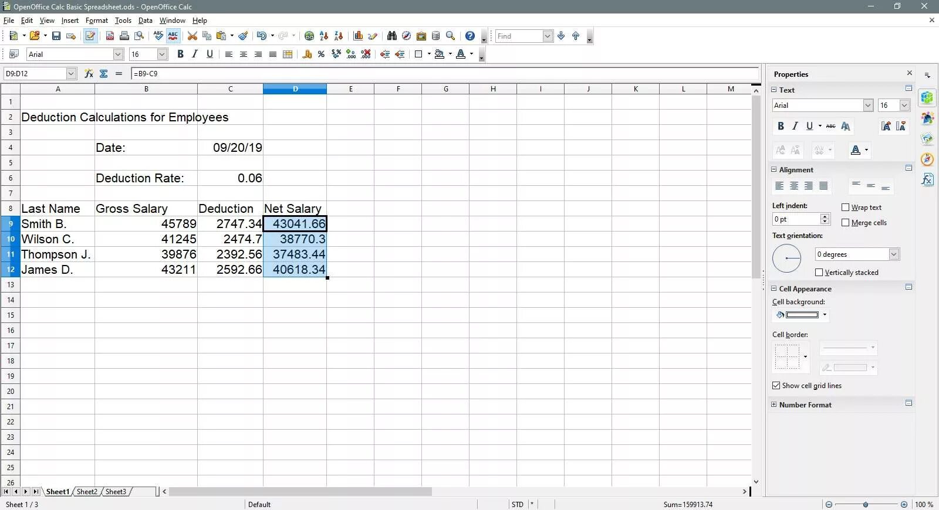Image resolution: width=939 pixels, height=510 pixels.
Task: Apply Currency number format icon
Action: (x=307, y=54)
